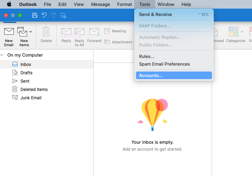The height and width of the screenshot is (176, 252).
Task: Open the Help menu
Action: pyautogui.click(x=186, y=4)
